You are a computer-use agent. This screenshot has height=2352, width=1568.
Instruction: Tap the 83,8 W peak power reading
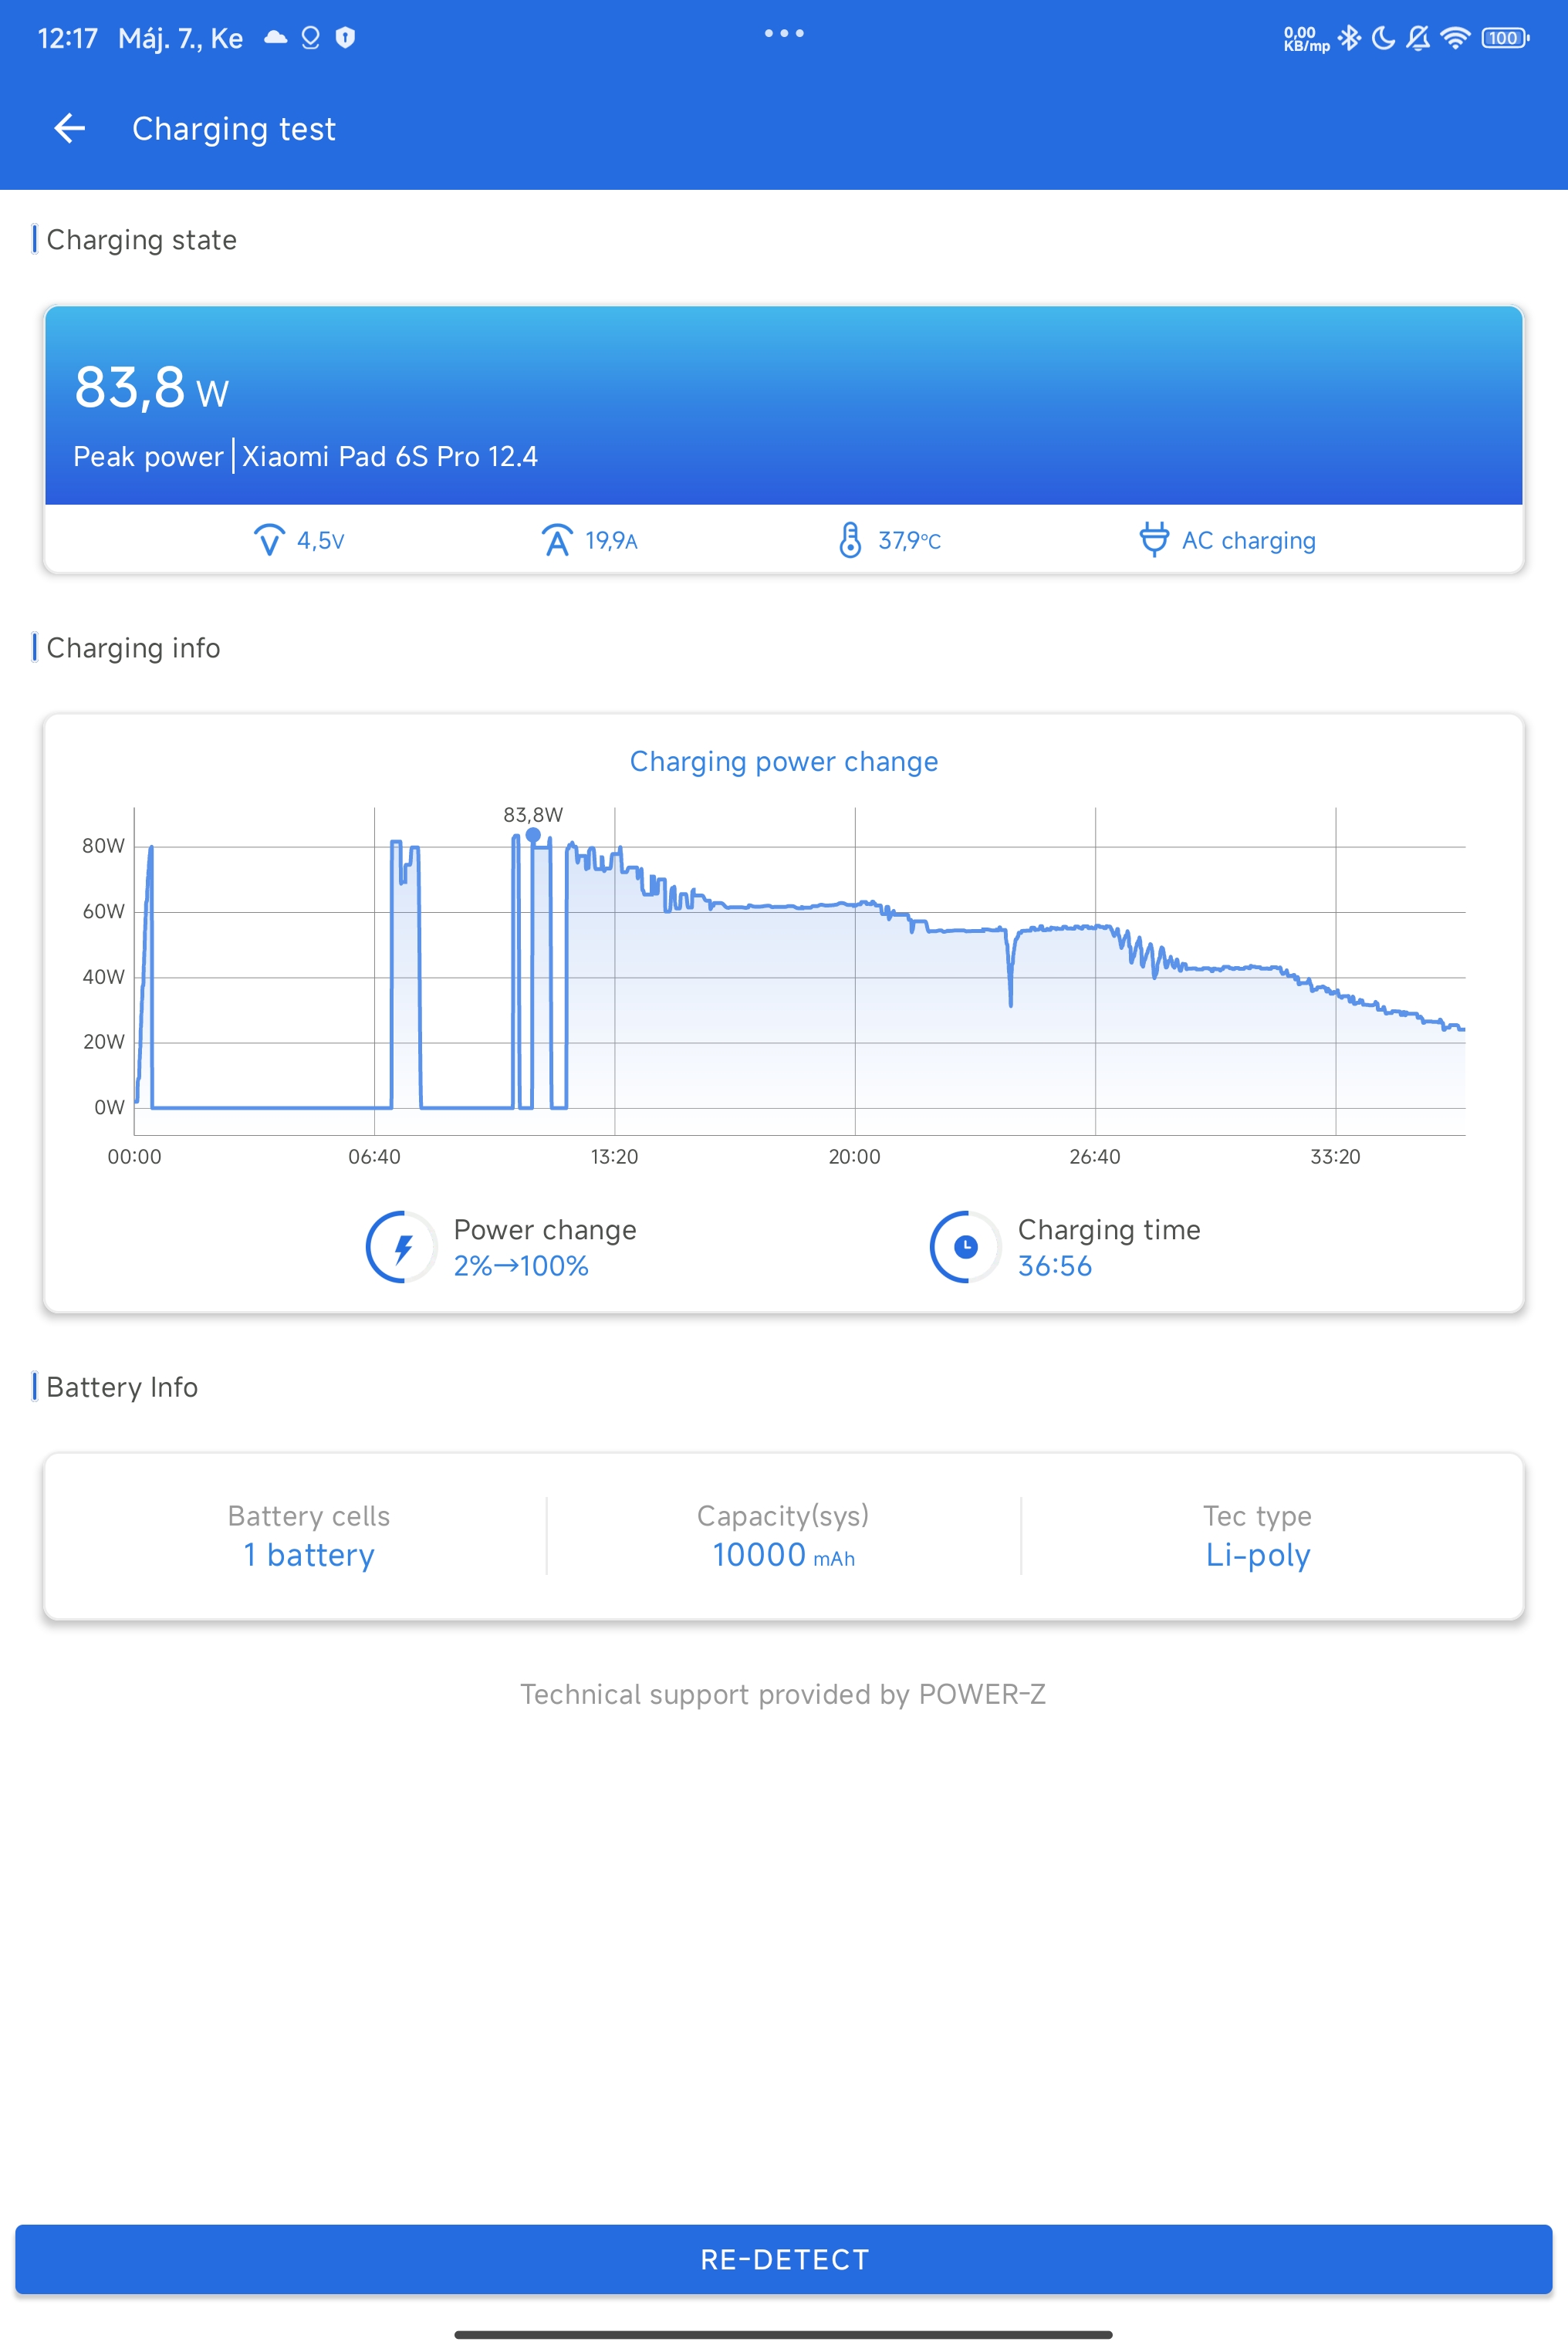click(152, 388)
